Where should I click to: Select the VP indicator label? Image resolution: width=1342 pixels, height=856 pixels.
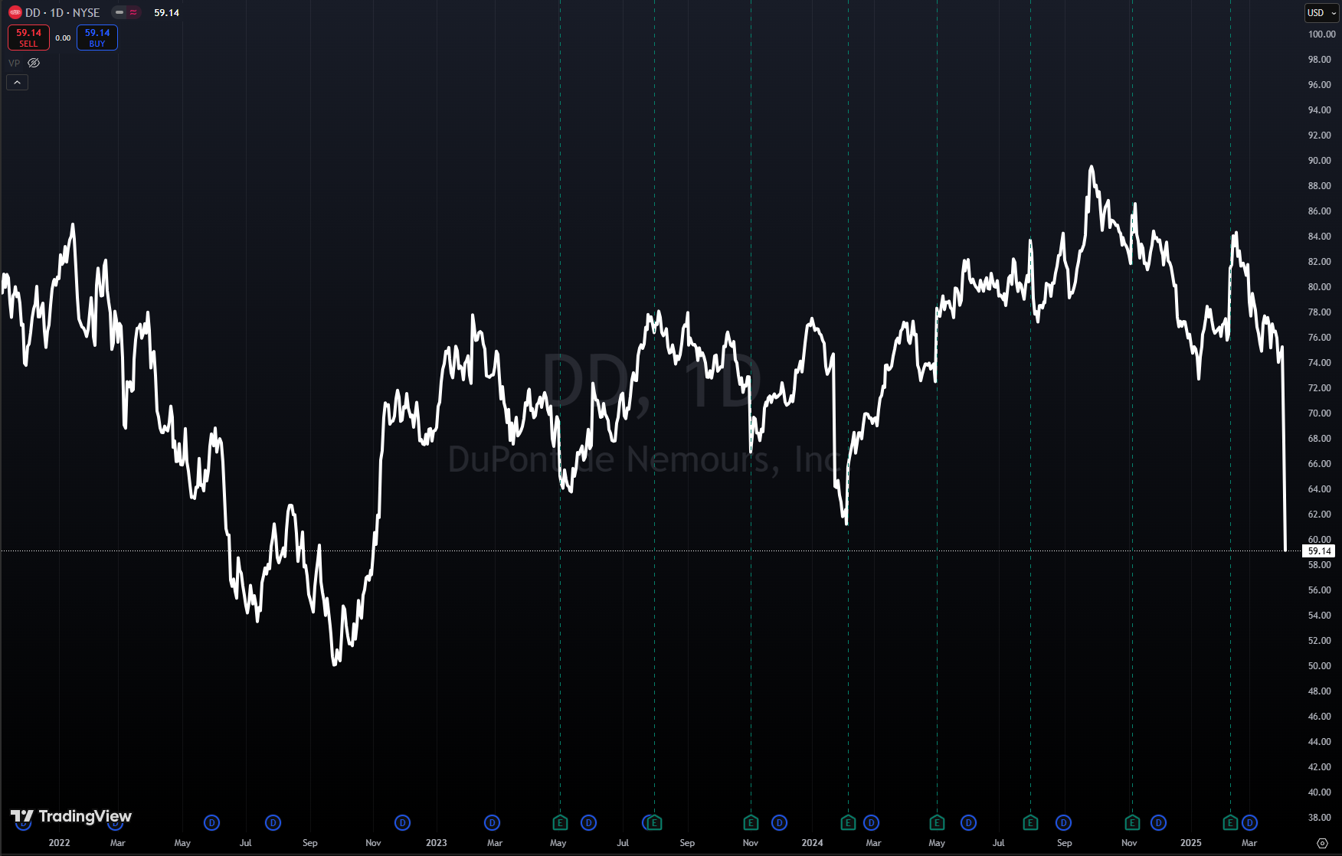click(15, 63)
